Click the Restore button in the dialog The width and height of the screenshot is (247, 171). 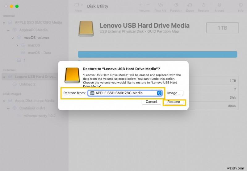tap(174, 102)
